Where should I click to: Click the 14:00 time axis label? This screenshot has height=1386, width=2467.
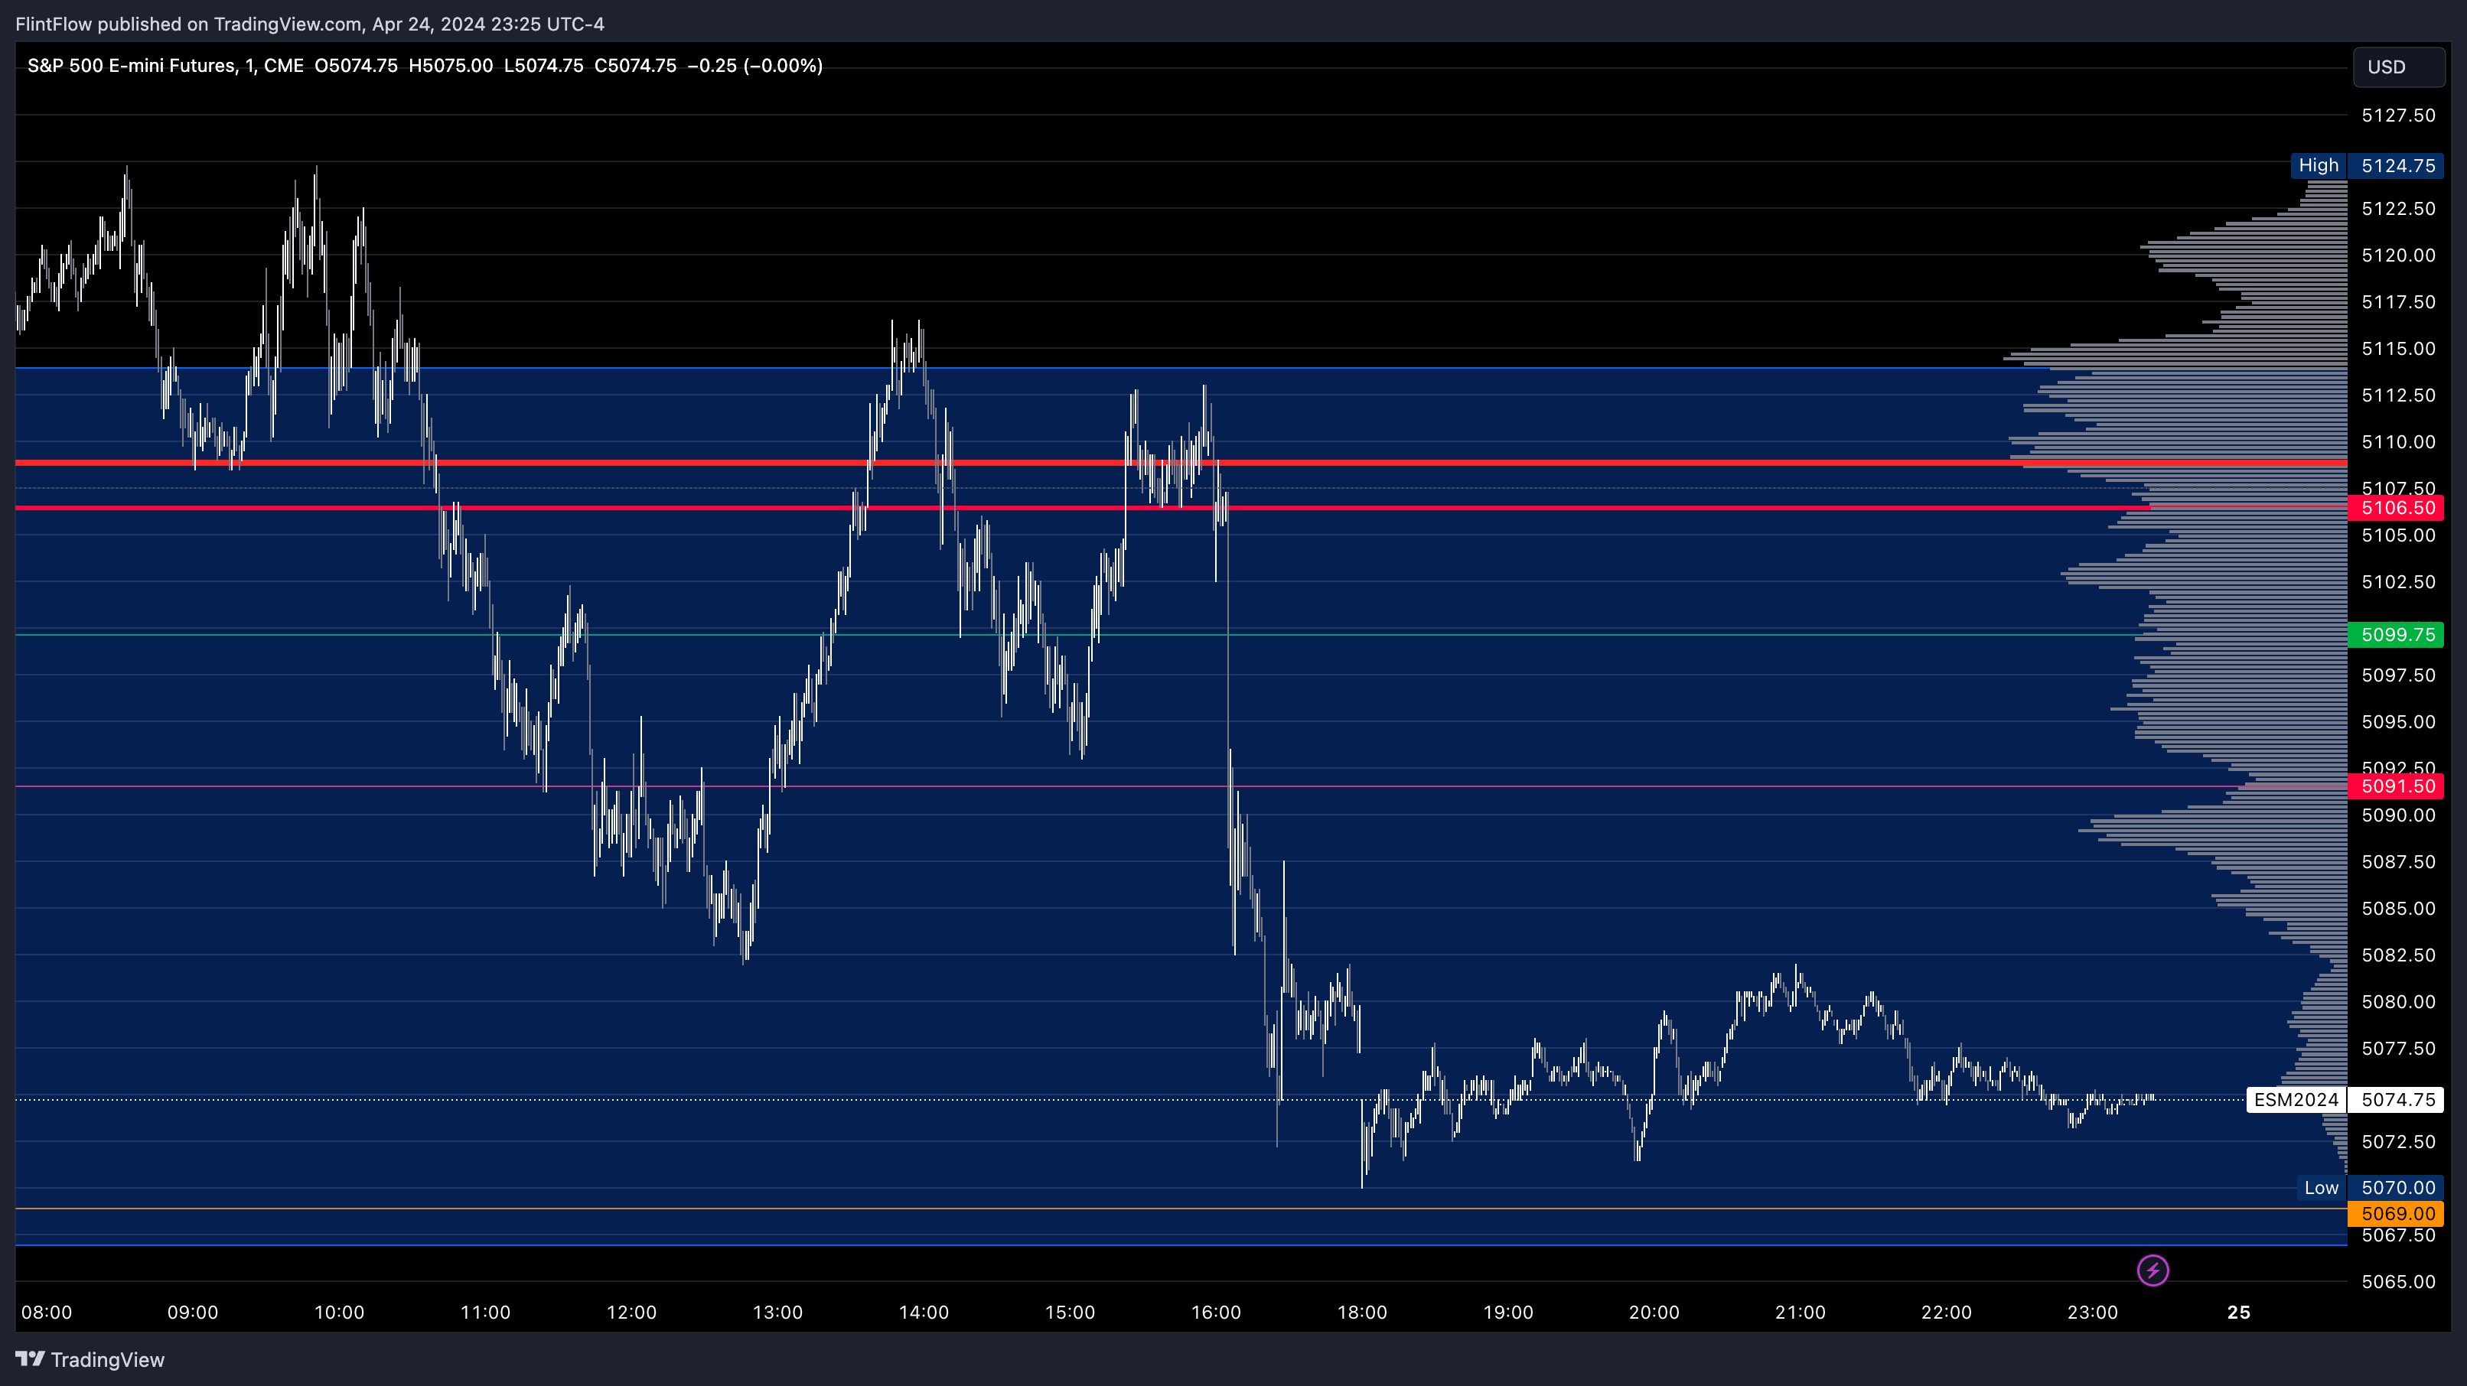tap(924, 1313)
